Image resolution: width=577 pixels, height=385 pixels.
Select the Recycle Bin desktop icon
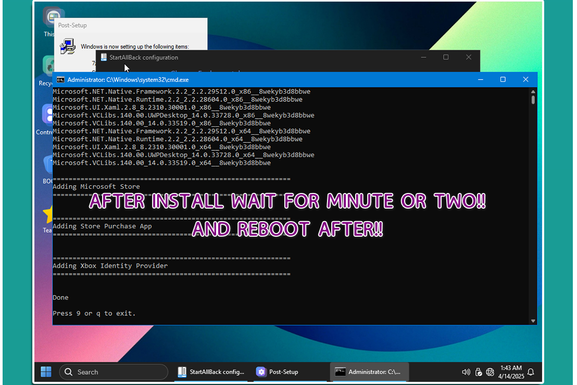(48, 68)
